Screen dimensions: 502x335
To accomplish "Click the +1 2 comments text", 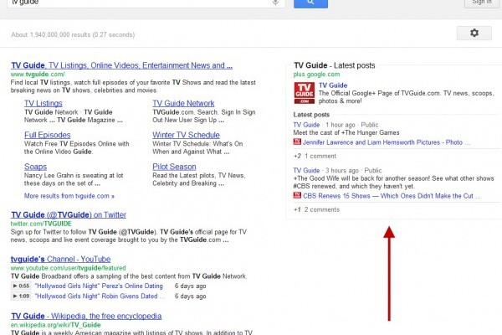I will 316,209.
